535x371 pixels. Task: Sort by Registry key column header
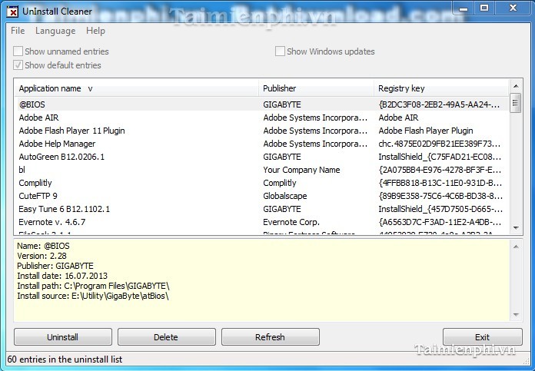point(441,88)
